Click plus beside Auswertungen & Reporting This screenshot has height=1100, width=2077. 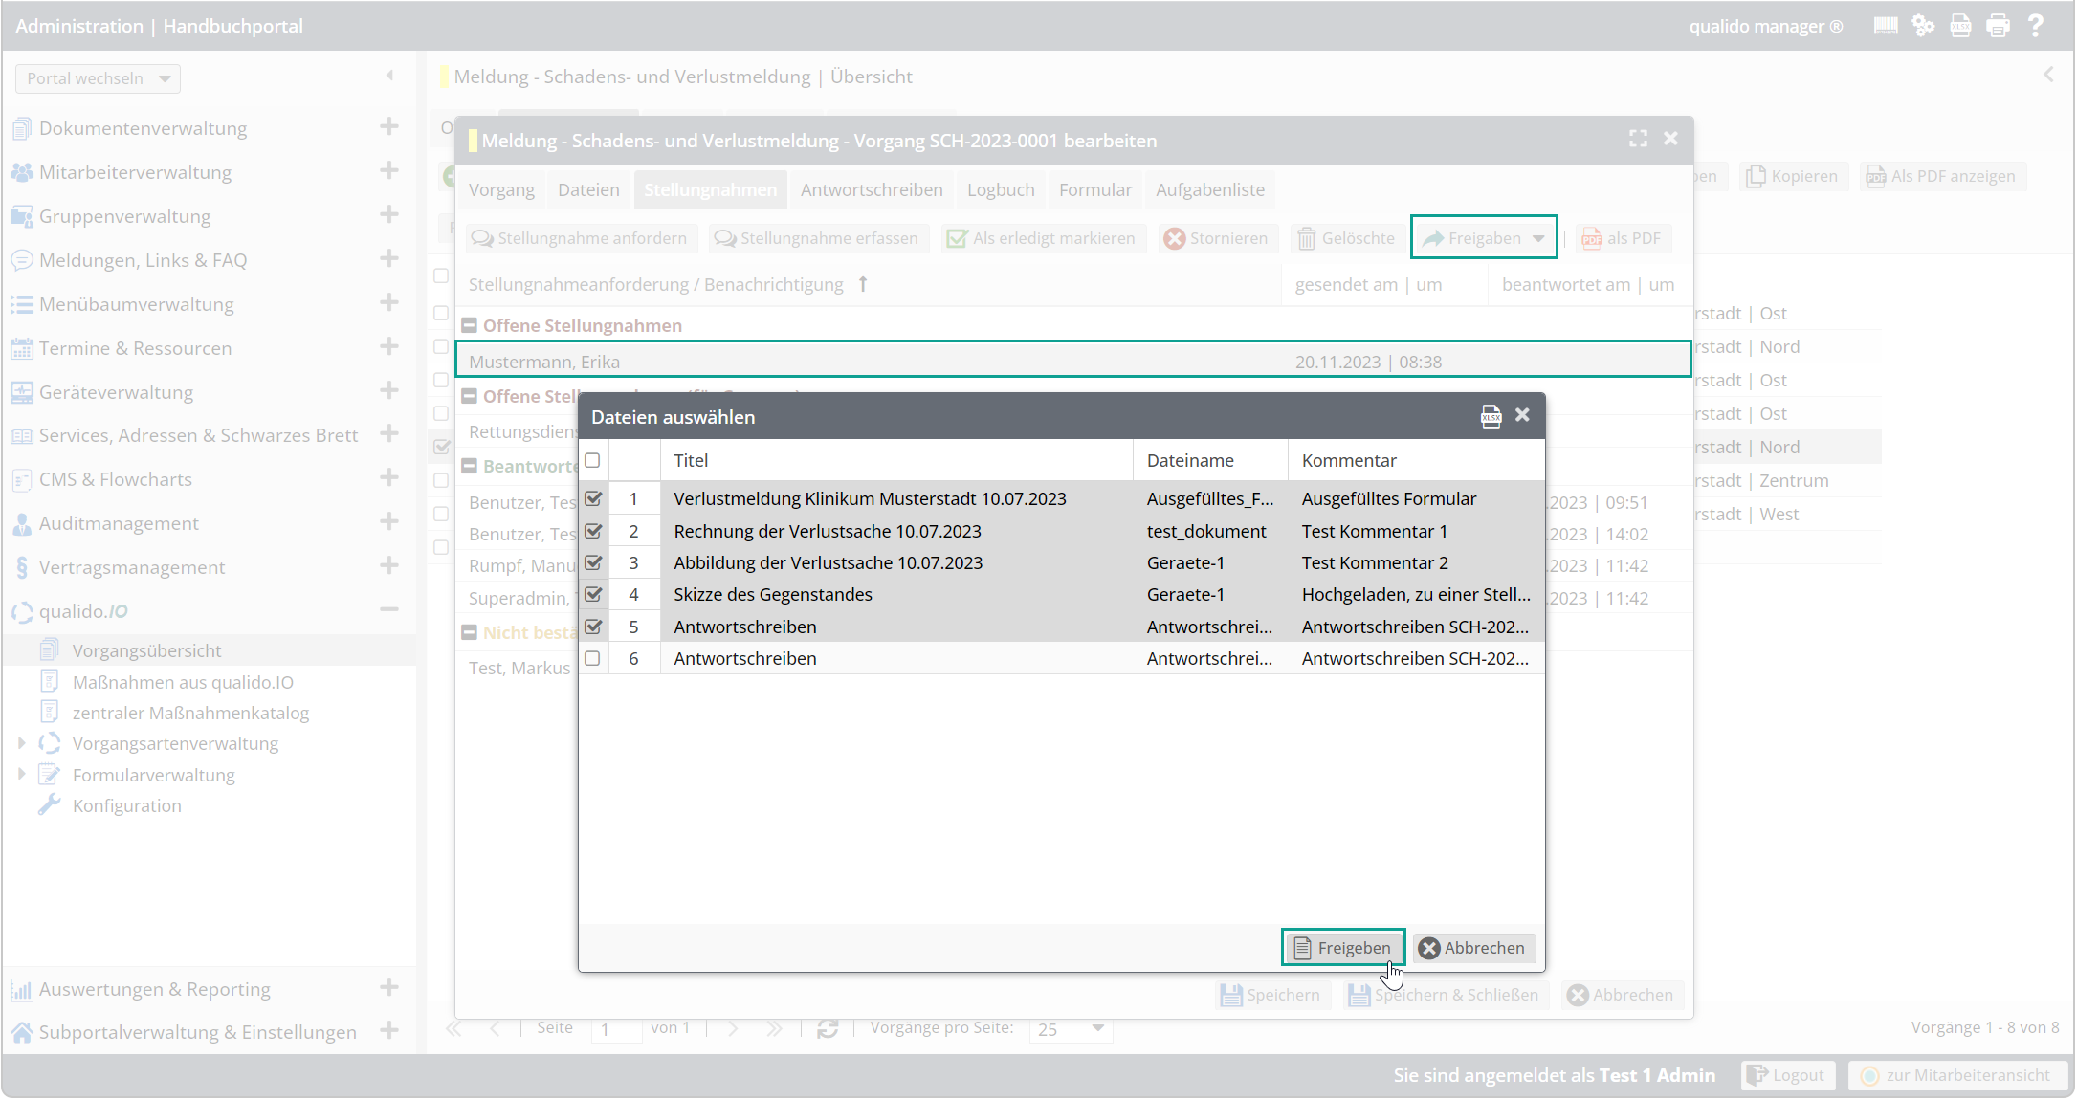pyautogui.click(x=389, y=988)
